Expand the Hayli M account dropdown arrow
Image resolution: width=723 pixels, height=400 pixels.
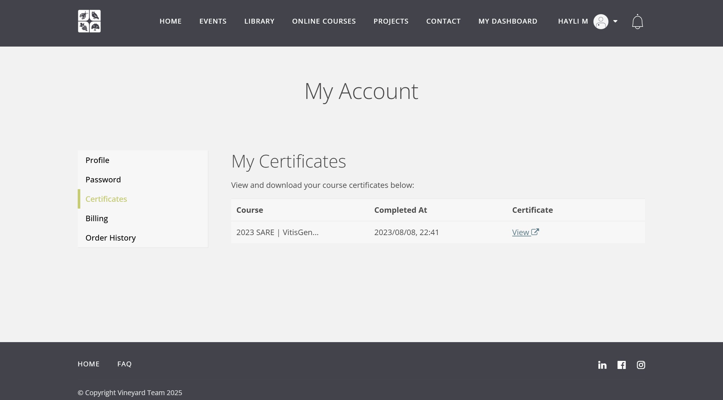pyautogui.click(x=615, y=21)
